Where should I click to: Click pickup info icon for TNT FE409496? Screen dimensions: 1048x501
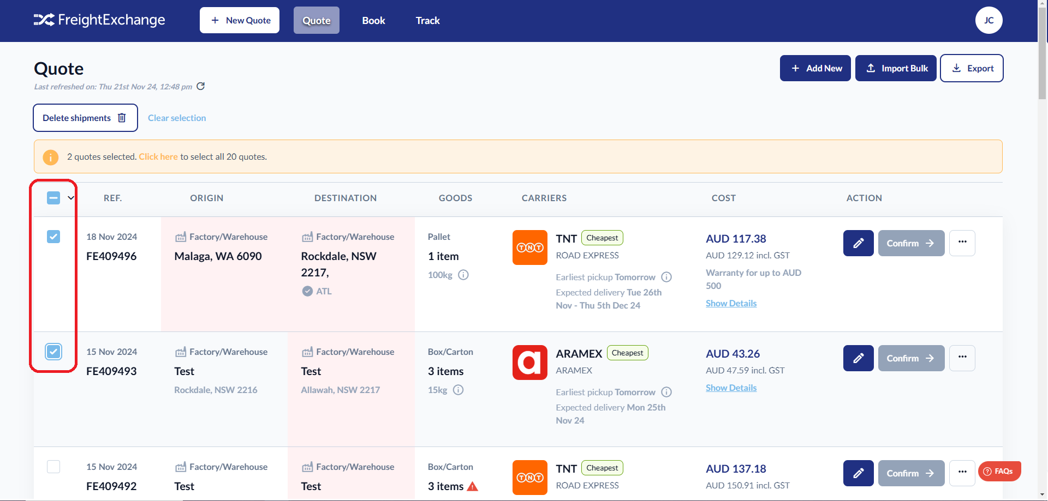coord(666,277)
